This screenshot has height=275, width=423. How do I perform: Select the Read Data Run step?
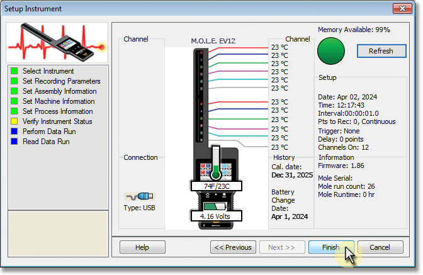[x=46, y=142]
